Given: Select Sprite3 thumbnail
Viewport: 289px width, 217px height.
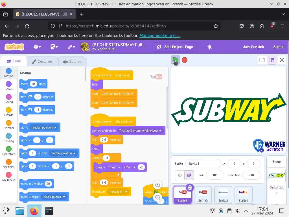Looking at the screenshot, I should click(x=223, y=195).
